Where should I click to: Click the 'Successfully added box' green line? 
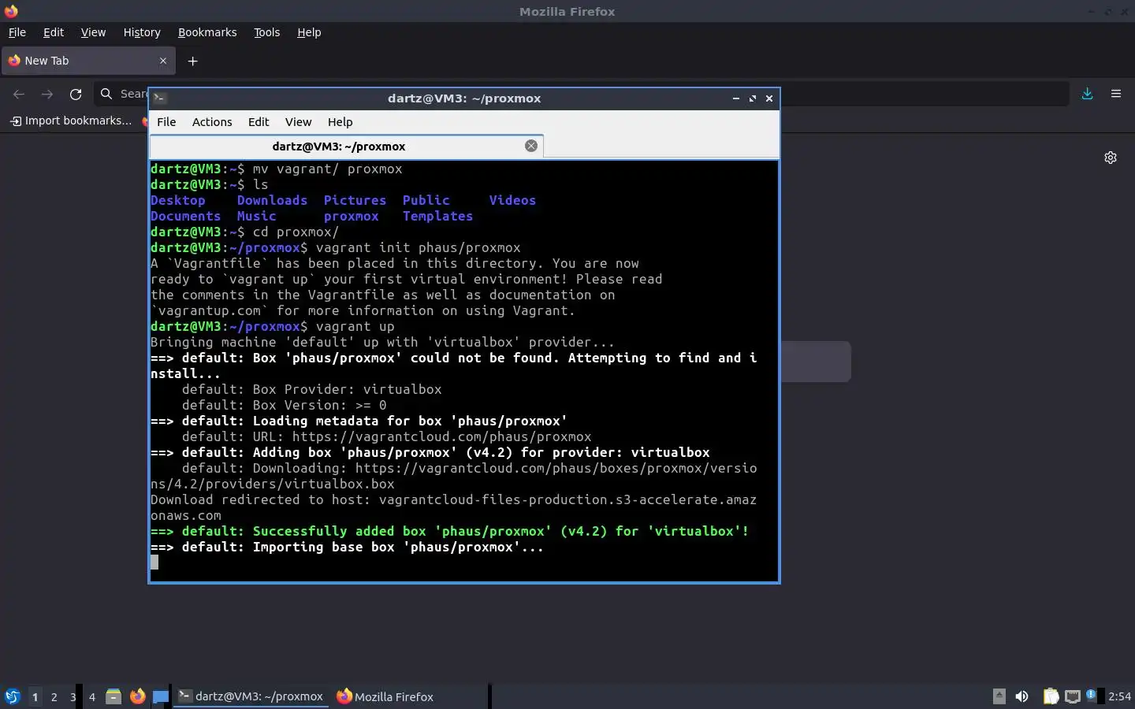(449, 531)
